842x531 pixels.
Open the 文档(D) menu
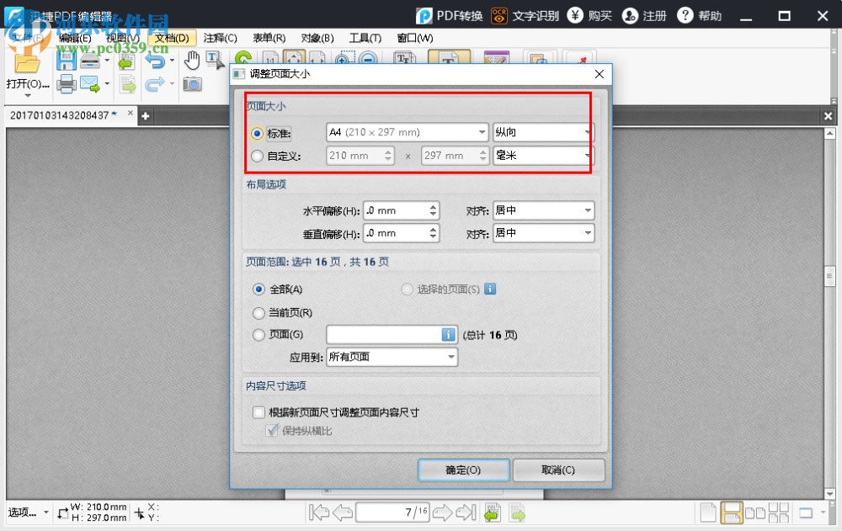point(171,38)
